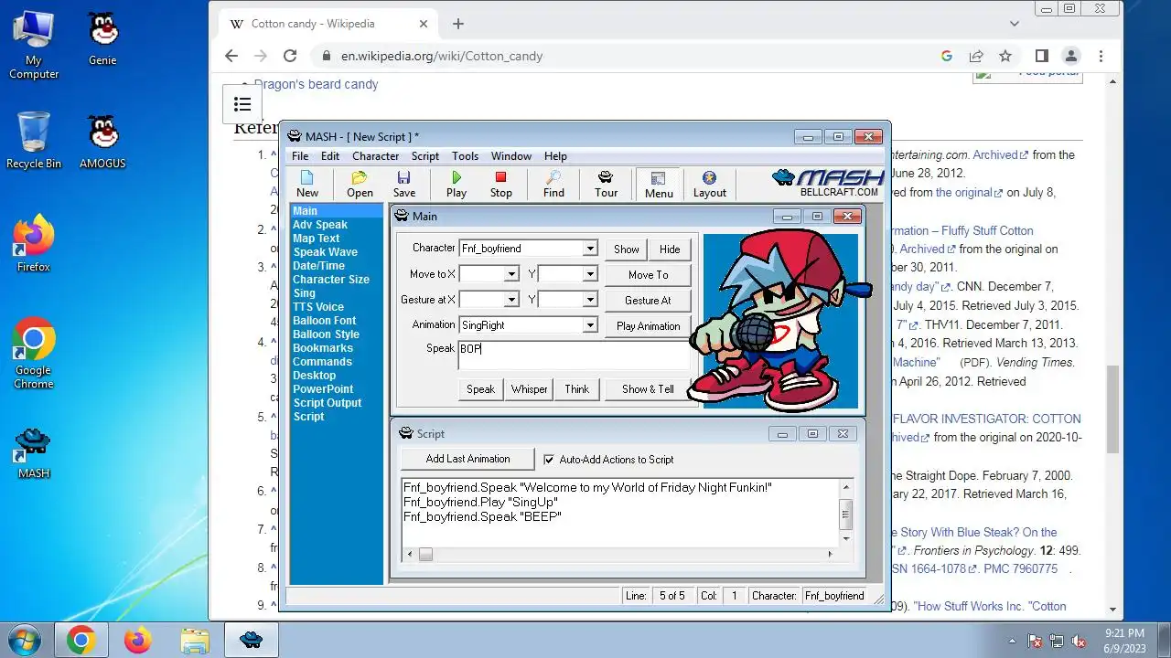
Task: Open the Edit menu in MASH
Action: pos(330,156)
